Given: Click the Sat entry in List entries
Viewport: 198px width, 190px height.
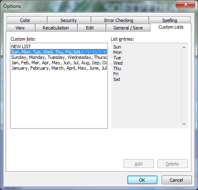Looking at the screenshot, I should (117, 79).
